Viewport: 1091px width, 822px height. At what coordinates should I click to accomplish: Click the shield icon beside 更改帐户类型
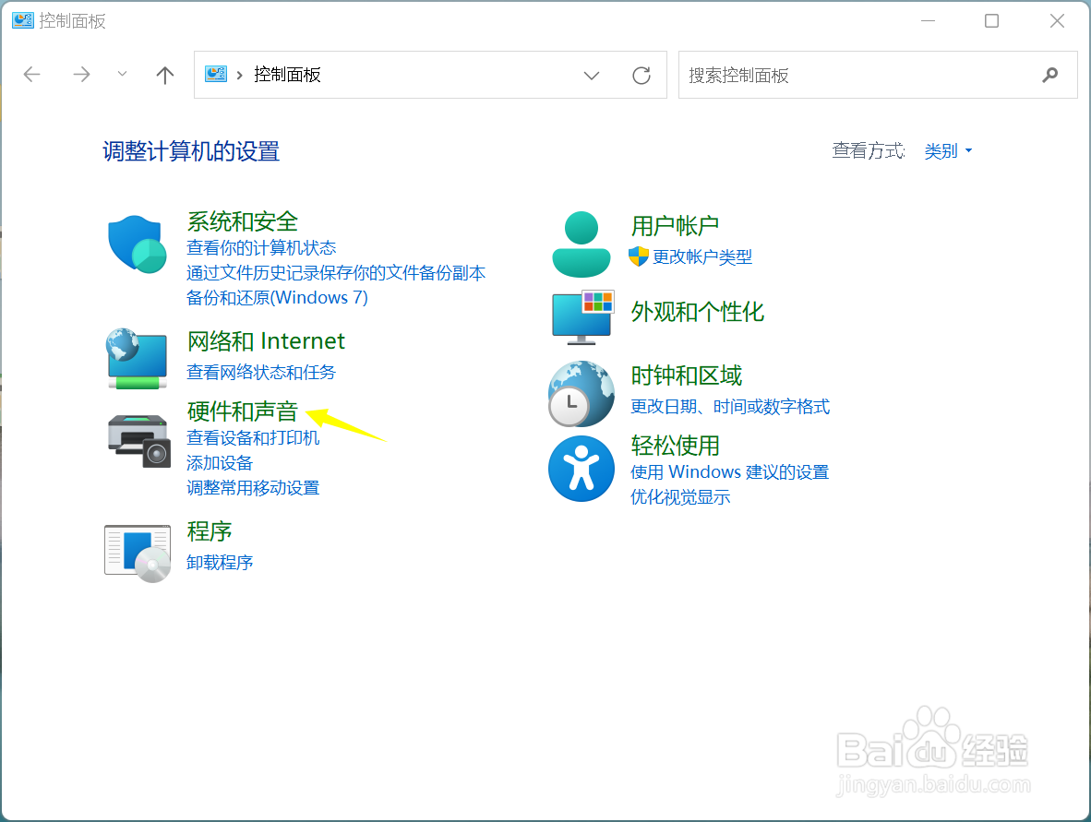pyautogui.click(x=638, y=256)
